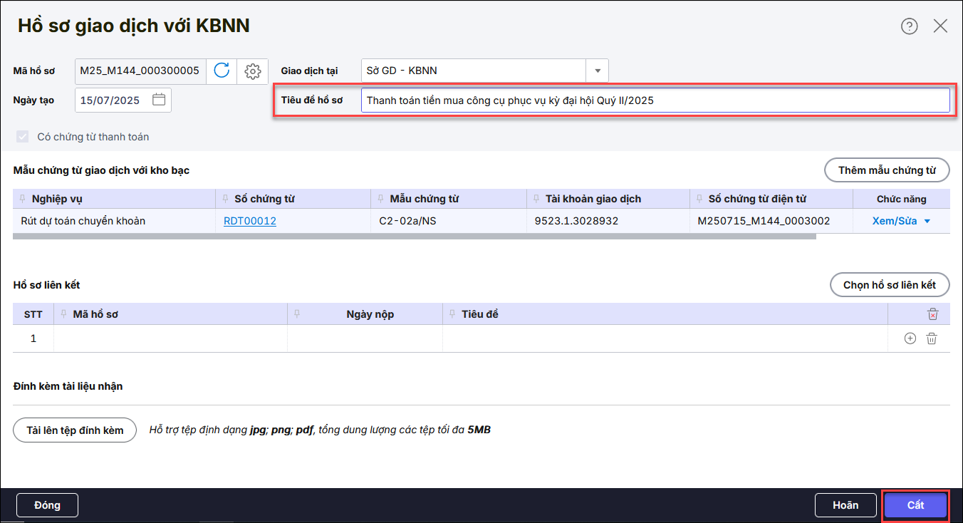The width and height of the screenshot is (963, 523).
Task: Click the pin icon on Nghiệp vụ column
Action: (24, 199)
